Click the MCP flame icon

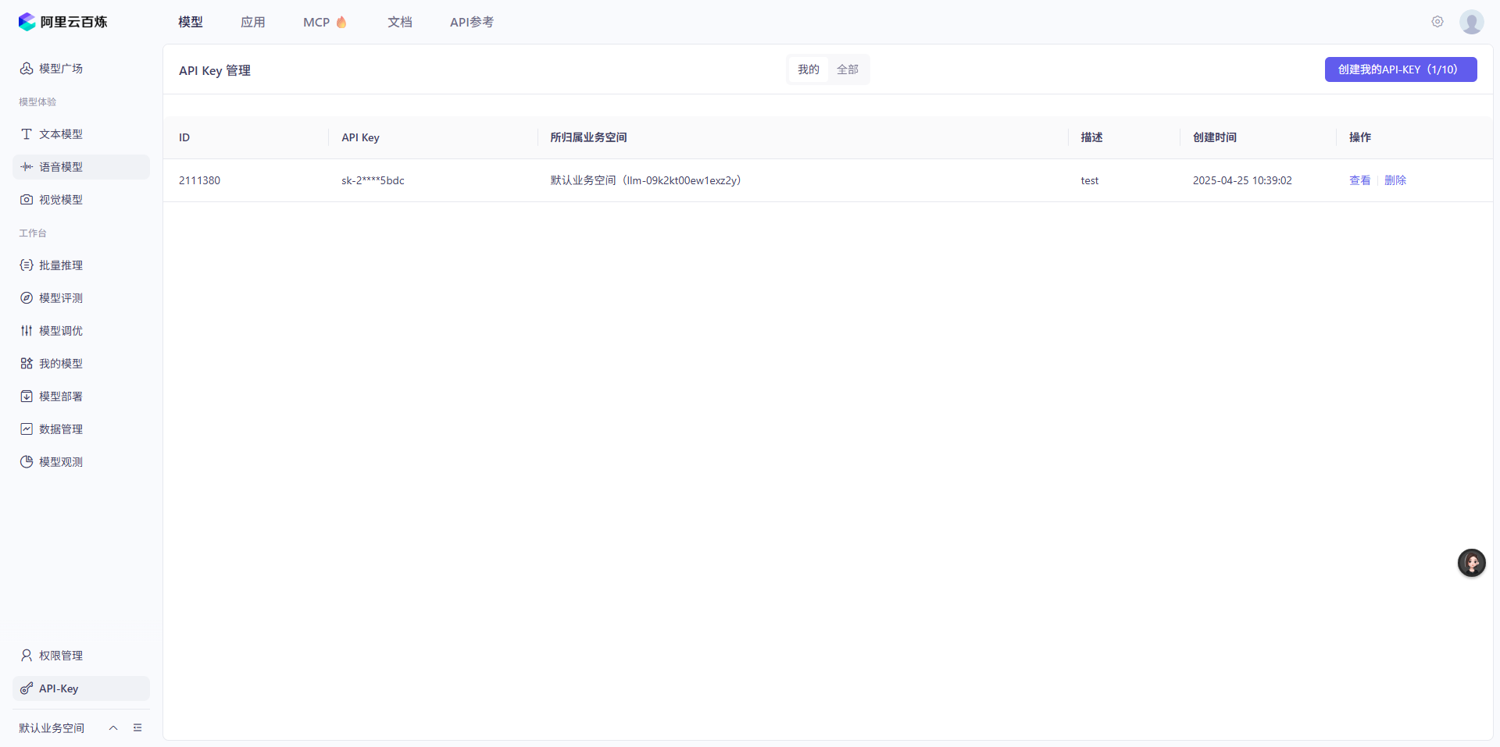pos(341,22)
